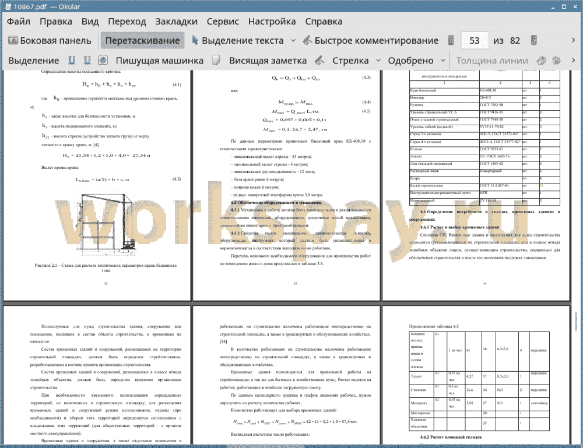Open the Справка menu
Viewport: 583px width, 448px height.
324,22
